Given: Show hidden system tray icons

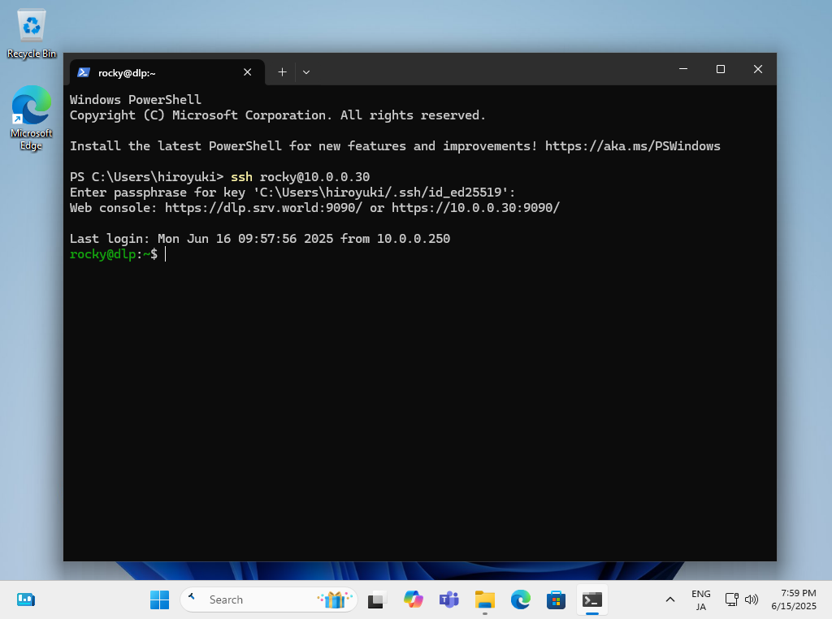Looking at the screenshot, I should [670, 600].
